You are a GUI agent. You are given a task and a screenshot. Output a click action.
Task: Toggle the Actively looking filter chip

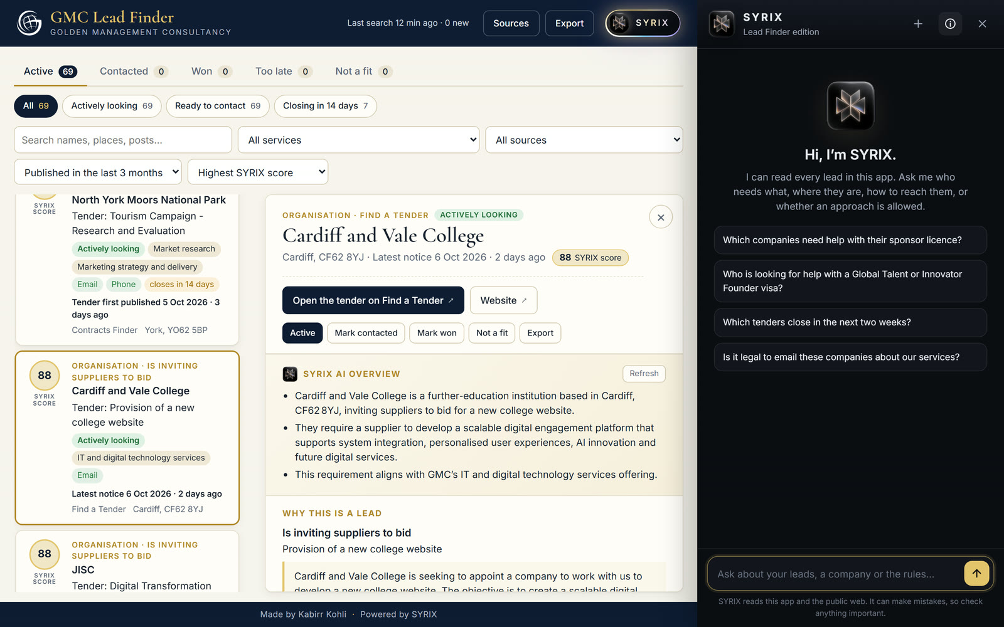point(112,106)
